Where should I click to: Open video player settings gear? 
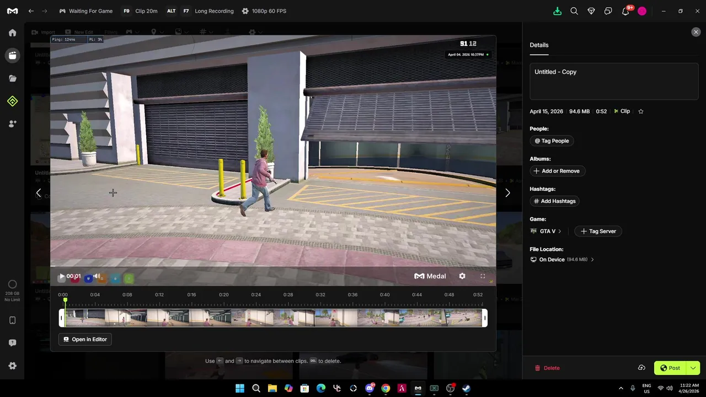[x=462, y=276]
